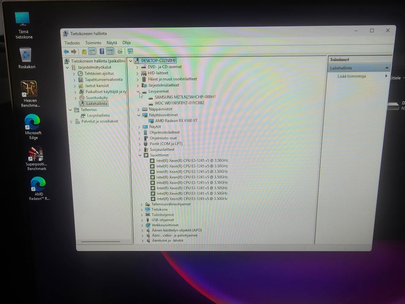Screen dimensions: 405x304
Task: Select Ohjelmistolaitteet category
Action: click(164, 132)
